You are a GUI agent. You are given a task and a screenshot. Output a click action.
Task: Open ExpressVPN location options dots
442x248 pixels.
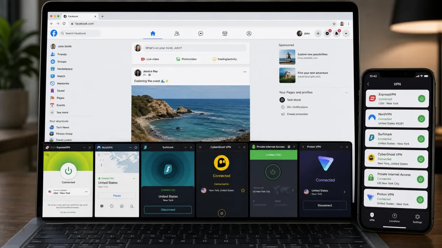click(87, 192)
